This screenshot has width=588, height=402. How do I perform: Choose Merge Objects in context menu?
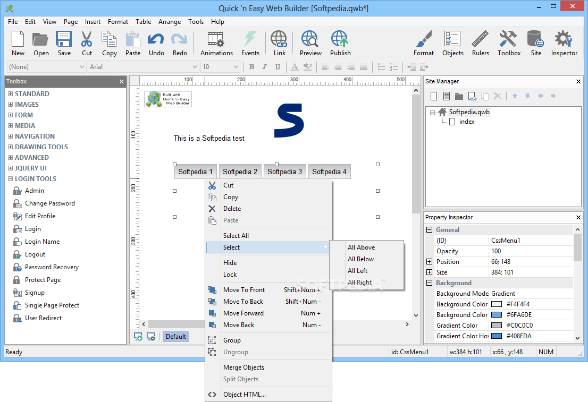pyautogui.click(x=268, y=367)
